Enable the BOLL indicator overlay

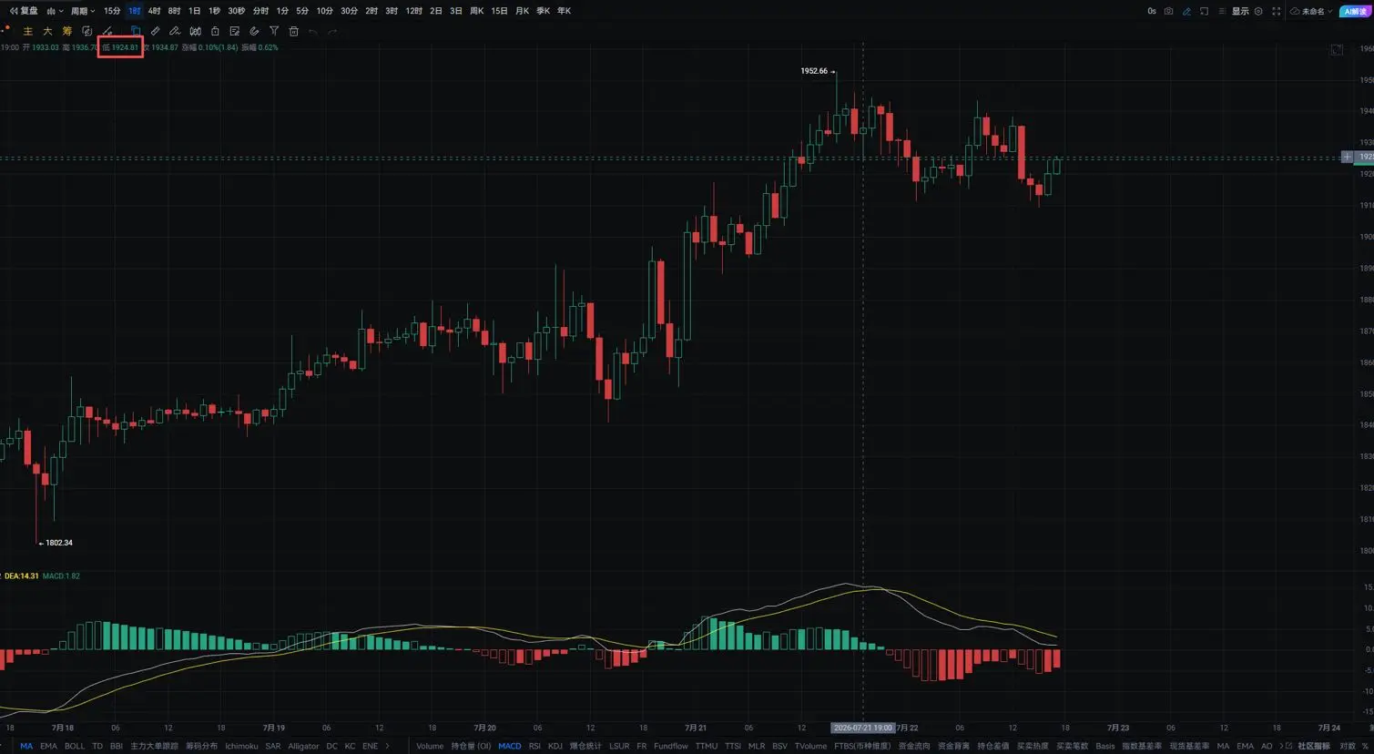point(75,746)
